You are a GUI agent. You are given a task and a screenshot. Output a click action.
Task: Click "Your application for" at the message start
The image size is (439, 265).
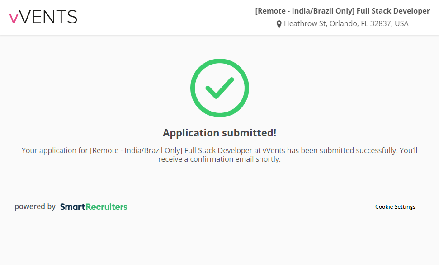coord(55,150)
